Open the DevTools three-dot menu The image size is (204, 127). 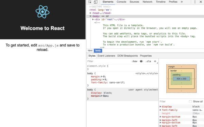coord(195,2)
